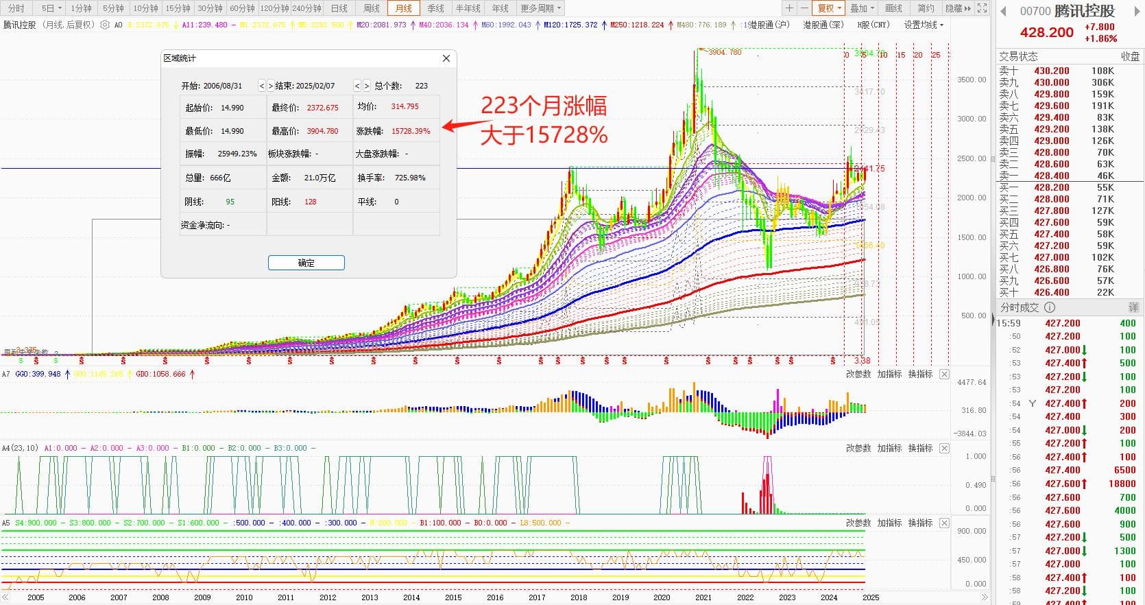Click 改参数 in the A5 panel

(858, 523)
